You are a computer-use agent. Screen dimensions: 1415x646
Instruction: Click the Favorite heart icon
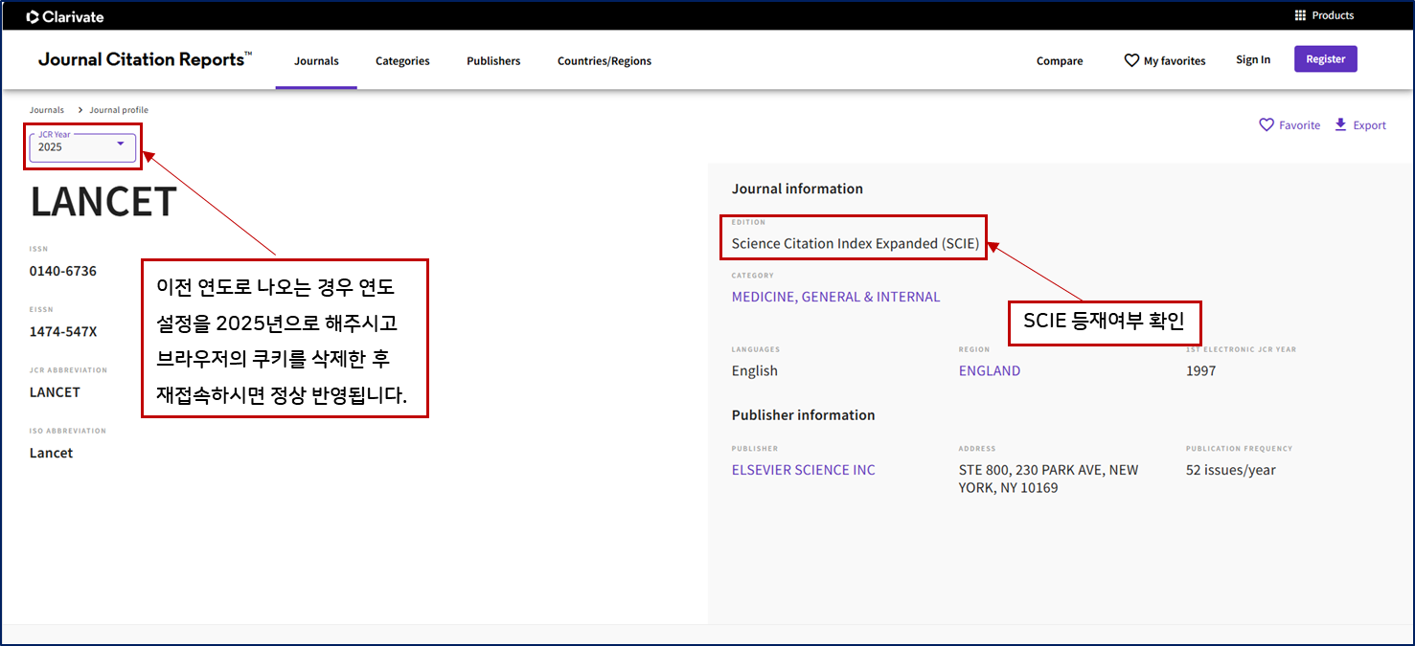(x=1267, y=125)
